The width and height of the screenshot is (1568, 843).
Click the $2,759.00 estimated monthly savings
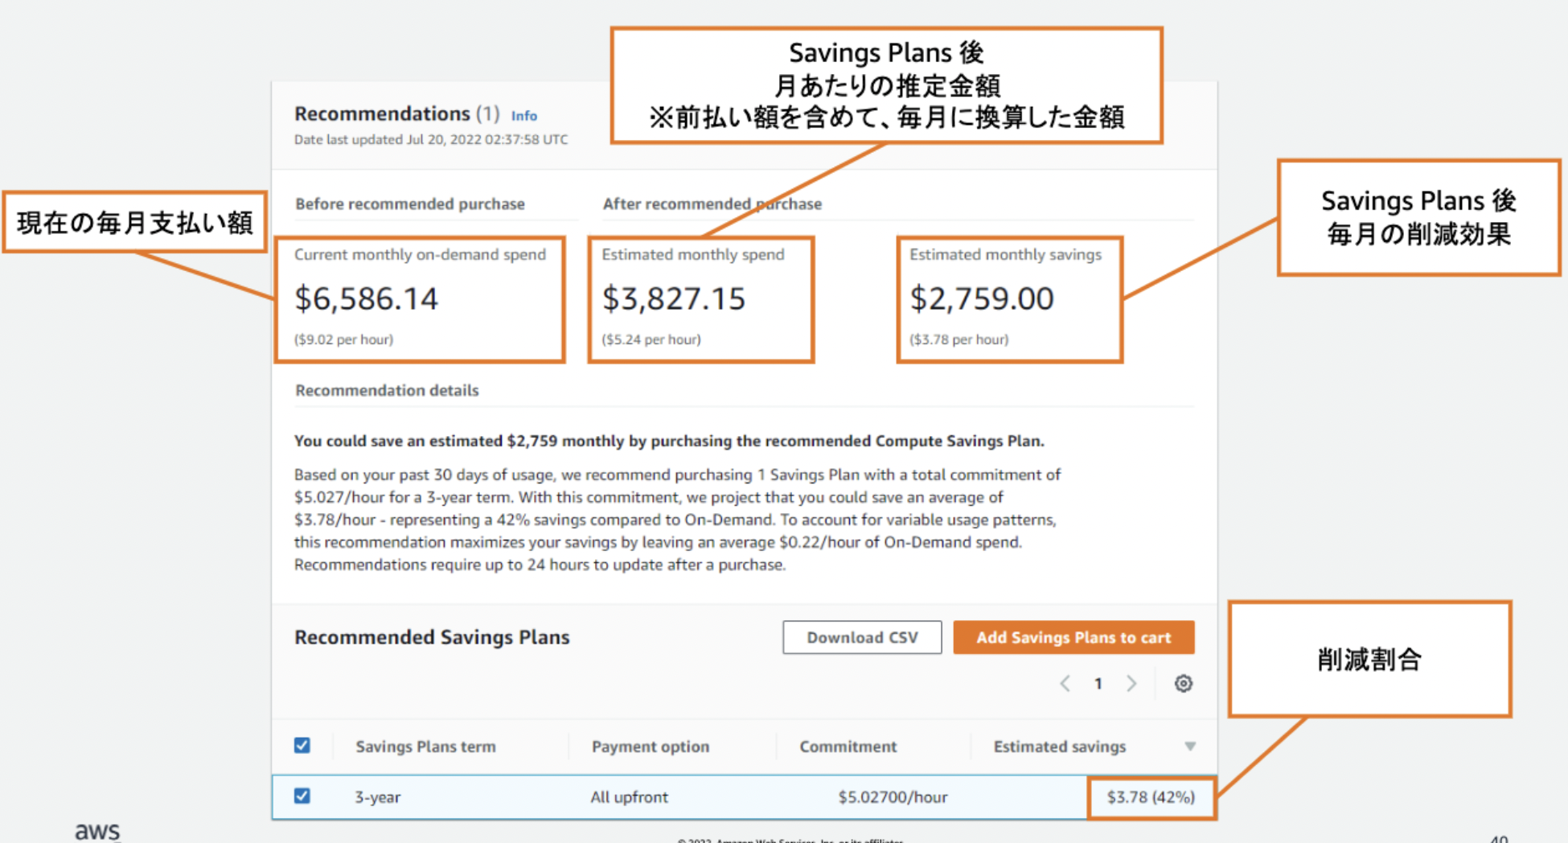click(x=982, y=299)
